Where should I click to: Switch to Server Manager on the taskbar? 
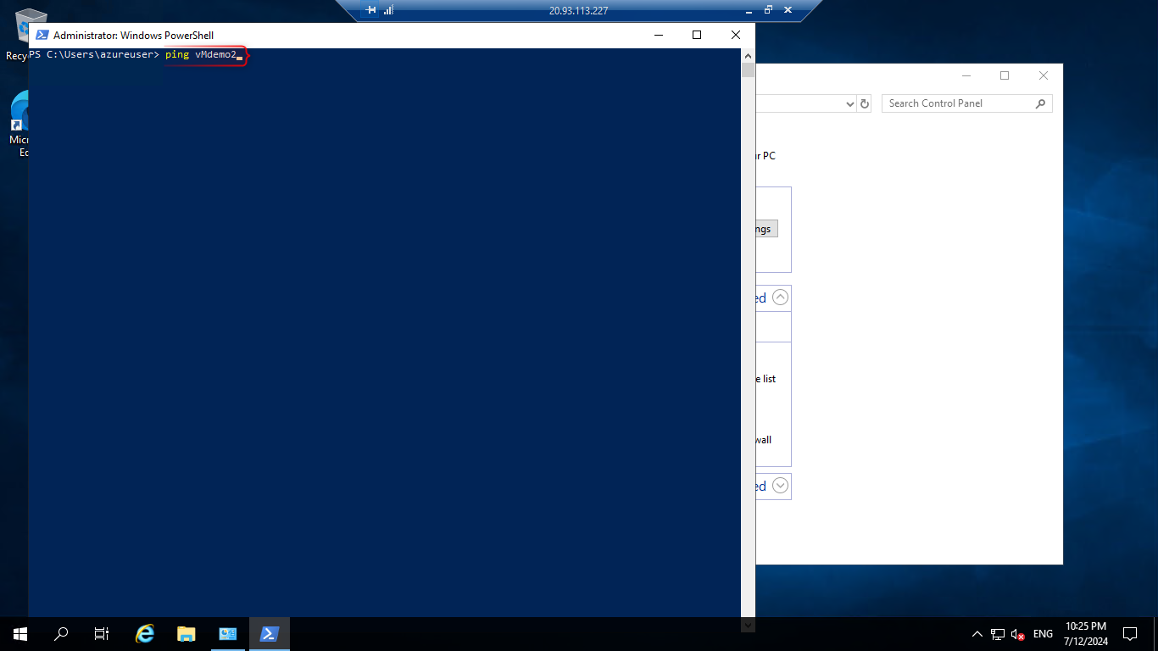click(228, 633)
